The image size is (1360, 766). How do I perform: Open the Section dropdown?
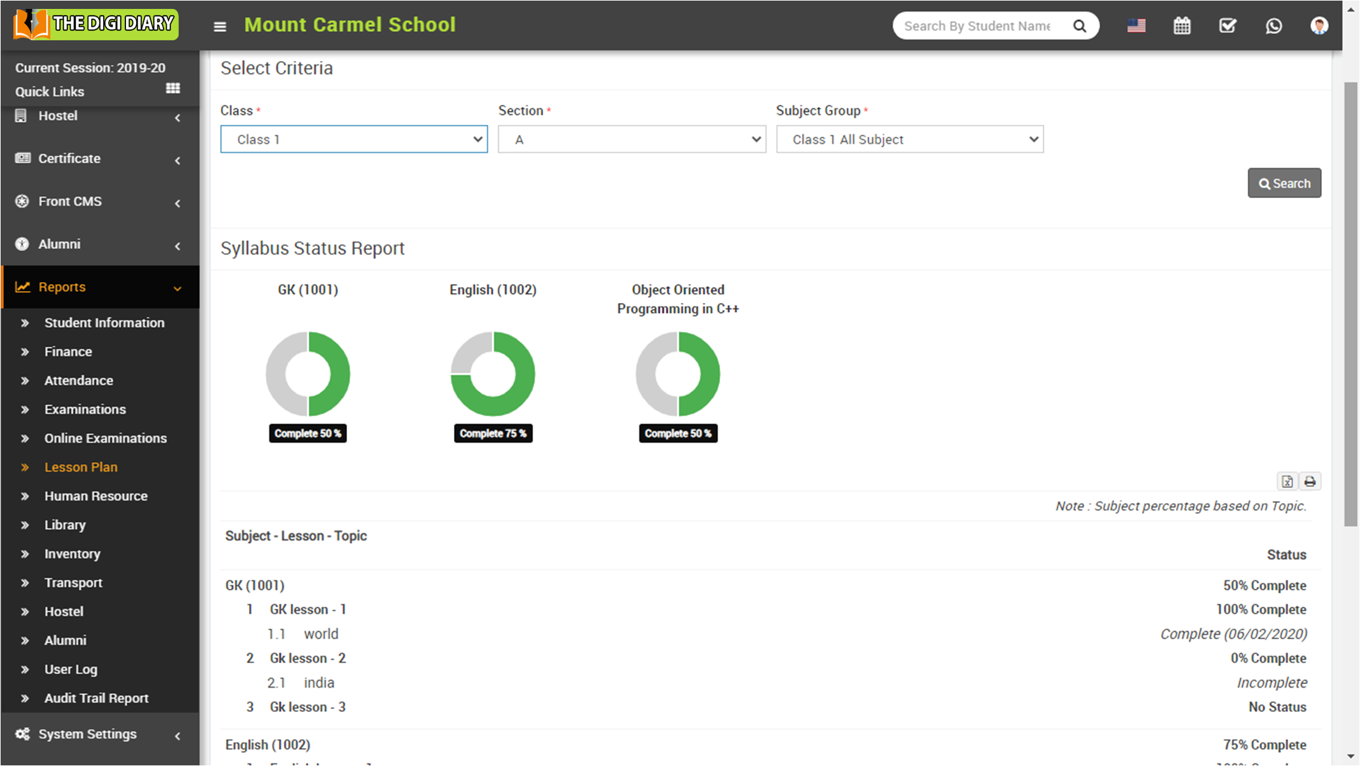click(x=631, y=139)
